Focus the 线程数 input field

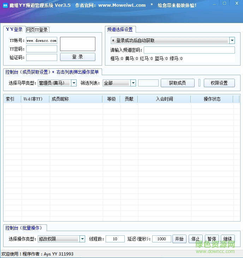tap(115, 239)
